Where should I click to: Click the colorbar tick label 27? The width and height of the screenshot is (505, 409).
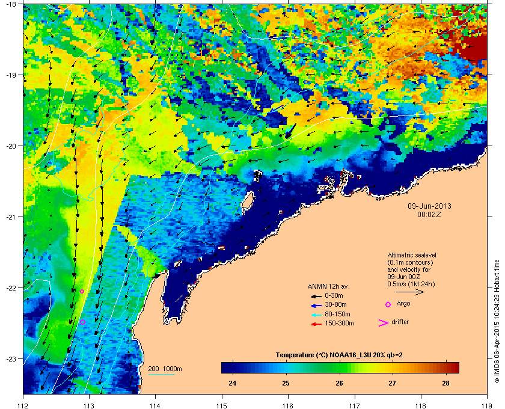[392, 383]
